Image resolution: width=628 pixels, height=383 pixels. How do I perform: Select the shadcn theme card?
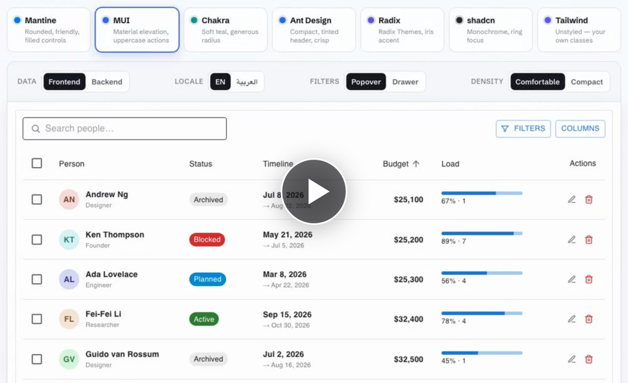point(491,30)
